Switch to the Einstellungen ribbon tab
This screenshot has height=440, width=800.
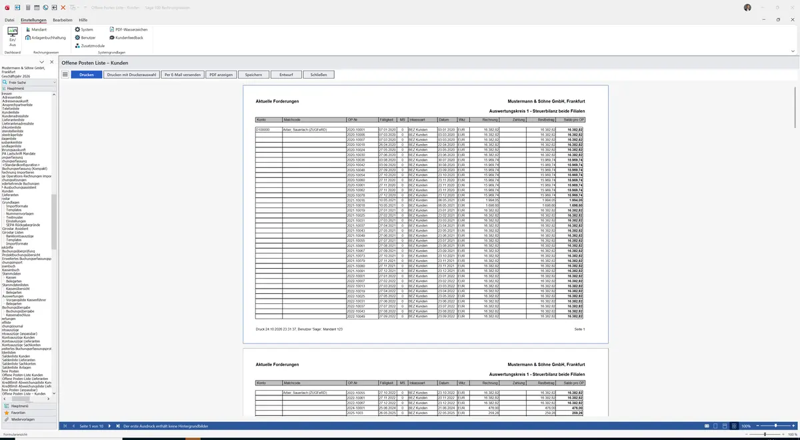pyautogui.click(x=33, y=20)
